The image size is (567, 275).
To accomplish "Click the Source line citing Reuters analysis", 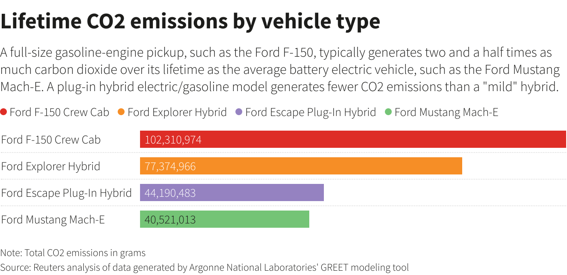I will pos(204,267).
